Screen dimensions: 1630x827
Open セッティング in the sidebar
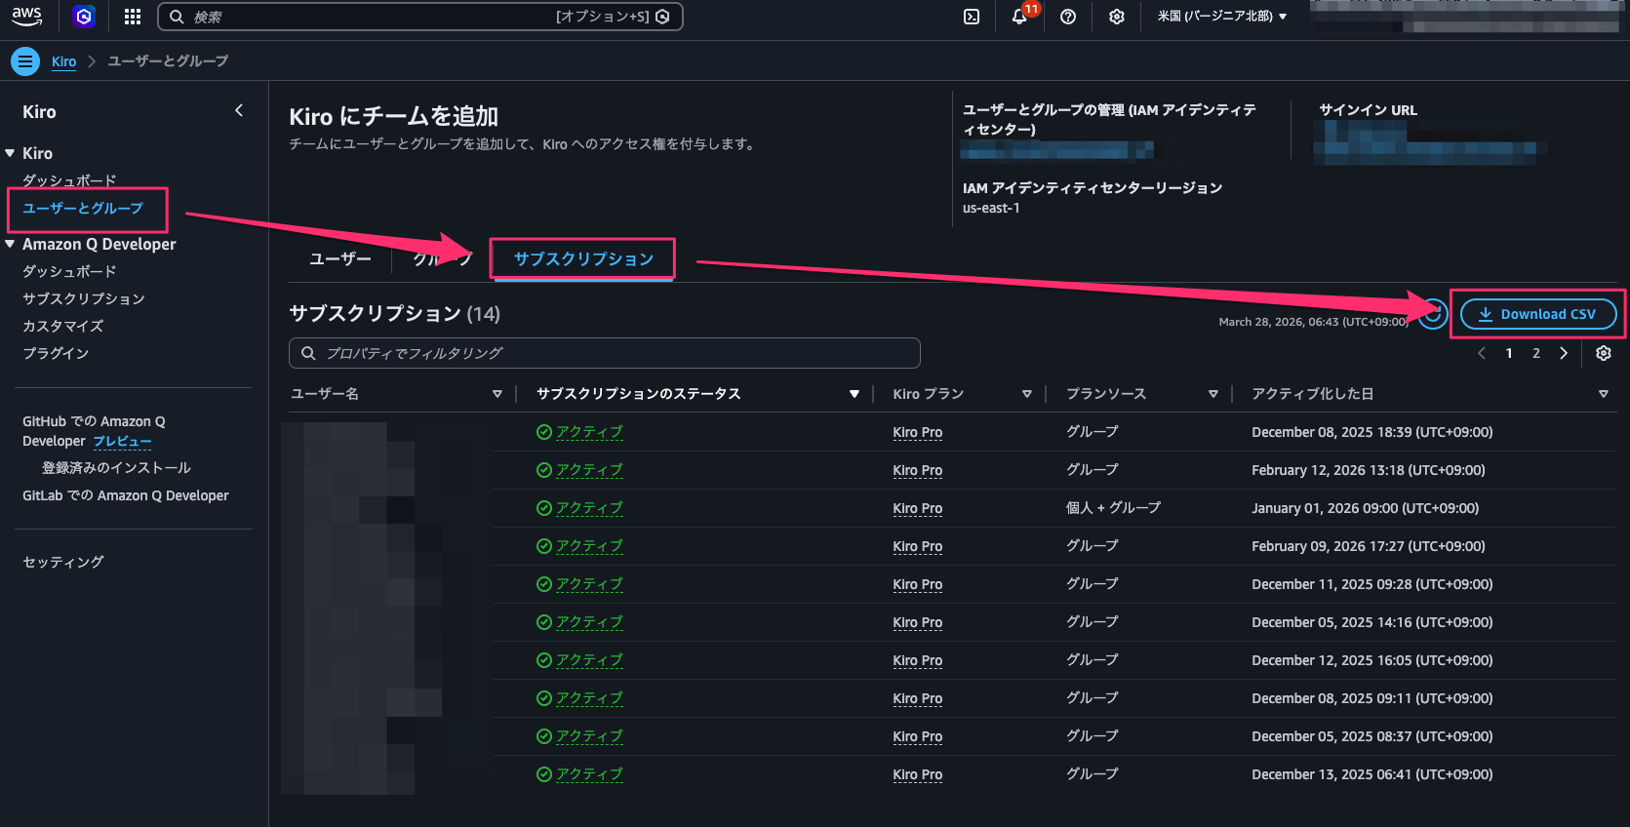62,562
